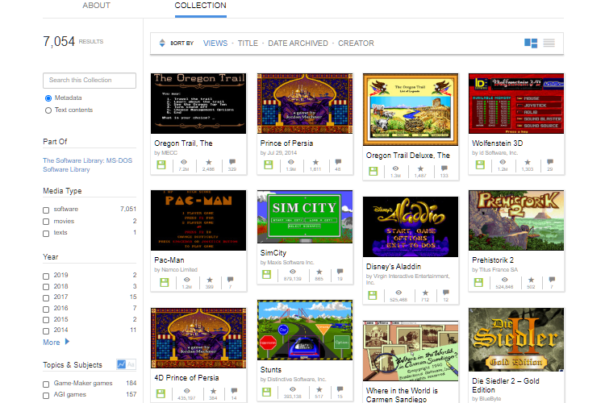Click floppy icon on SimCity card
This screenshot has height=403, width=605.
coord(267,275)
